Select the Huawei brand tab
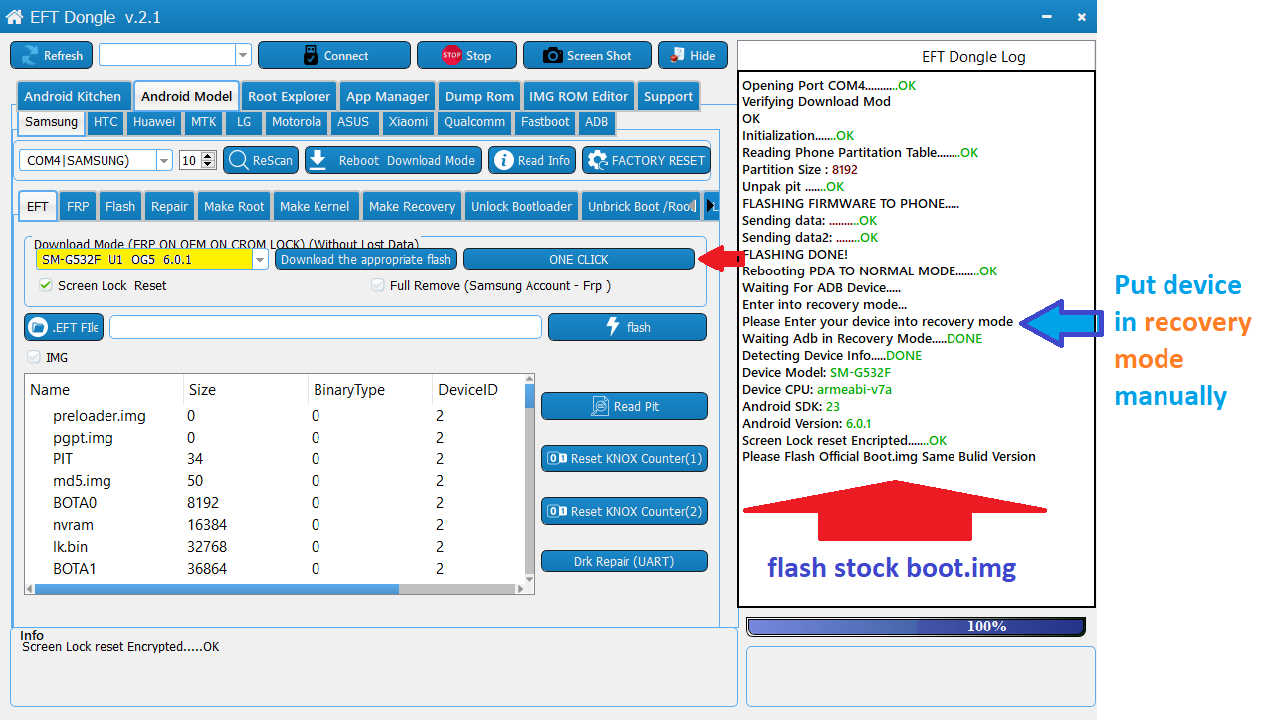This screenshot has height=720, width=1272. click(154, 122)
